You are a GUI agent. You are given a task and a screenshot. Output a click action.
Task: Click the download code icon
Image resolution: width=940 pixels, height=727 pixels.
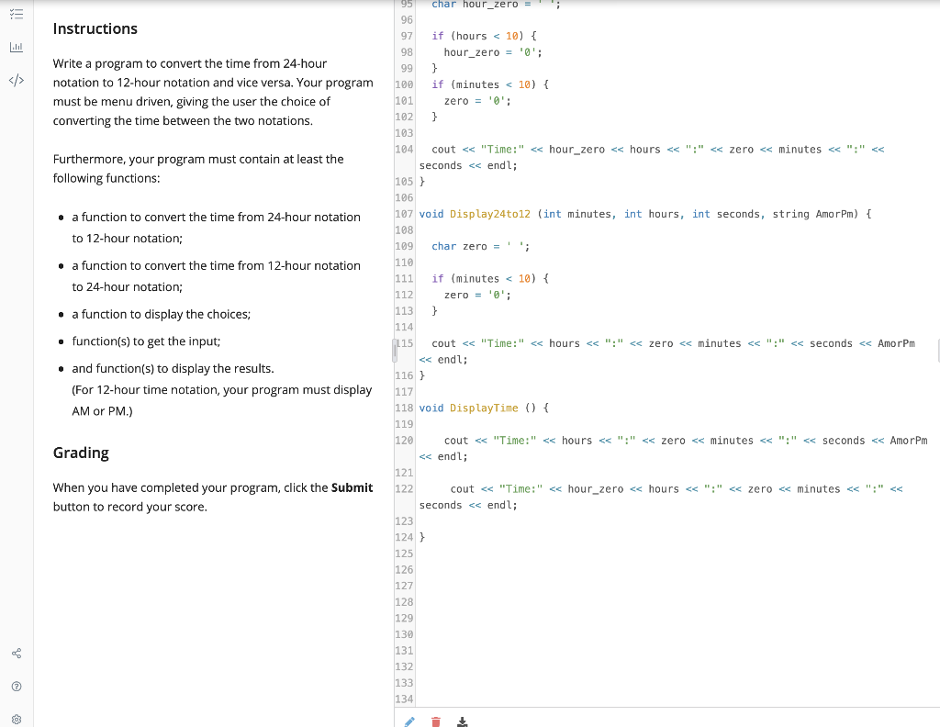point(462,721)
